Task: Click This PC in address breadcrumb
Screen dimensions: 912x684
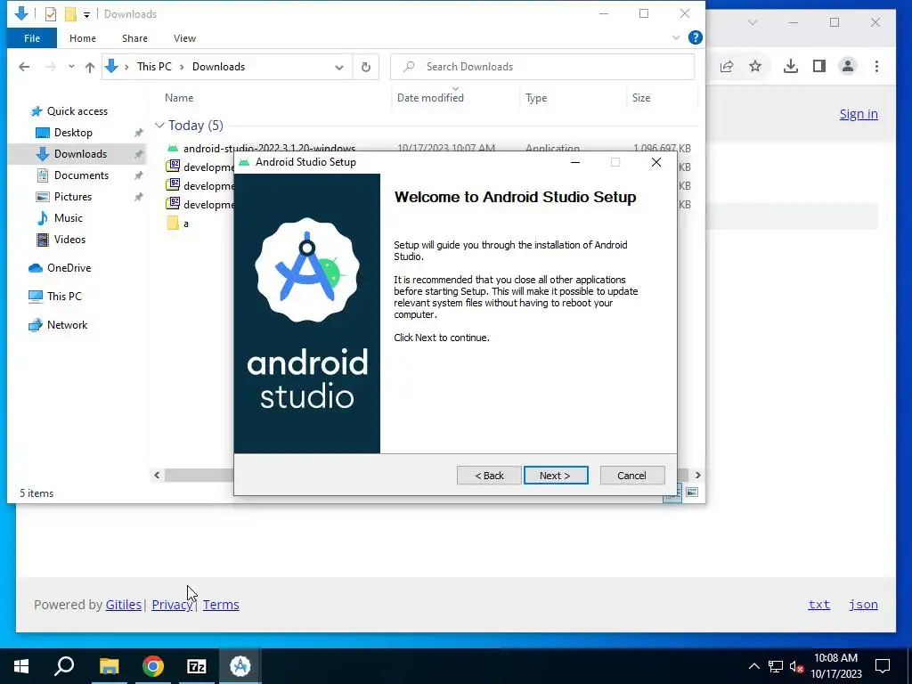Action: pos(154,67)
